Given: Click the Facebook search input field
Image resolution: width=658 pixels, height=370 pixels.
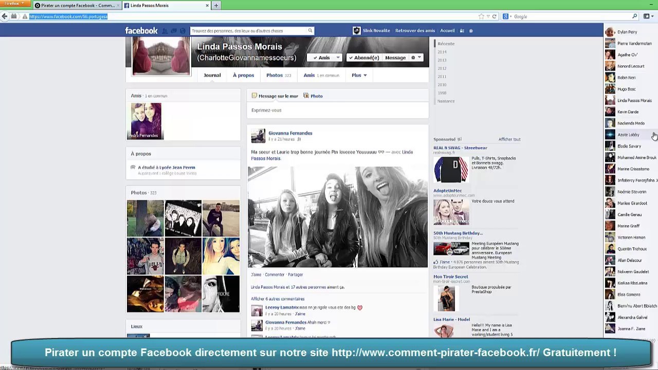Looking at the screenshot, I should coord(248,31).
